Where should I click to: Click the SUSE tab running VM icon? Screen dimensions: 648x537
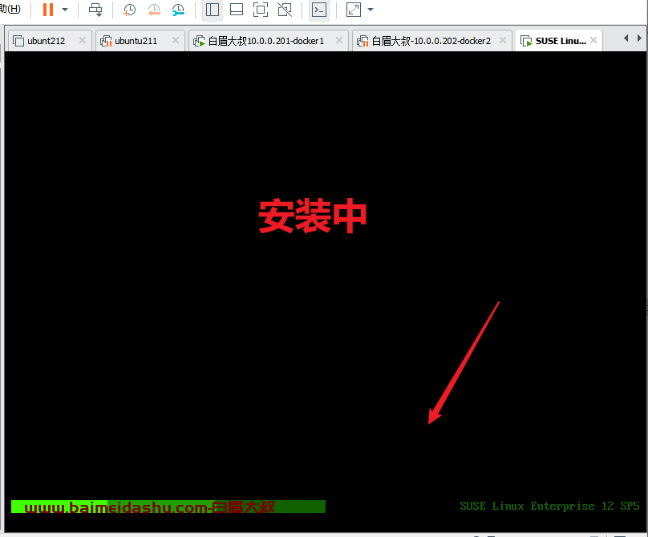point(526,41)
